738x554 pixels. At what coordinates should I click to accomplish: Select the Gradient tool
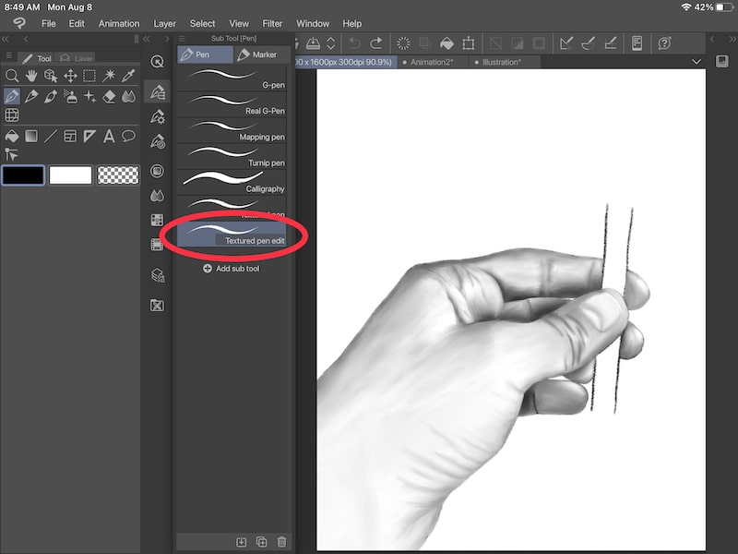(31, 136)
